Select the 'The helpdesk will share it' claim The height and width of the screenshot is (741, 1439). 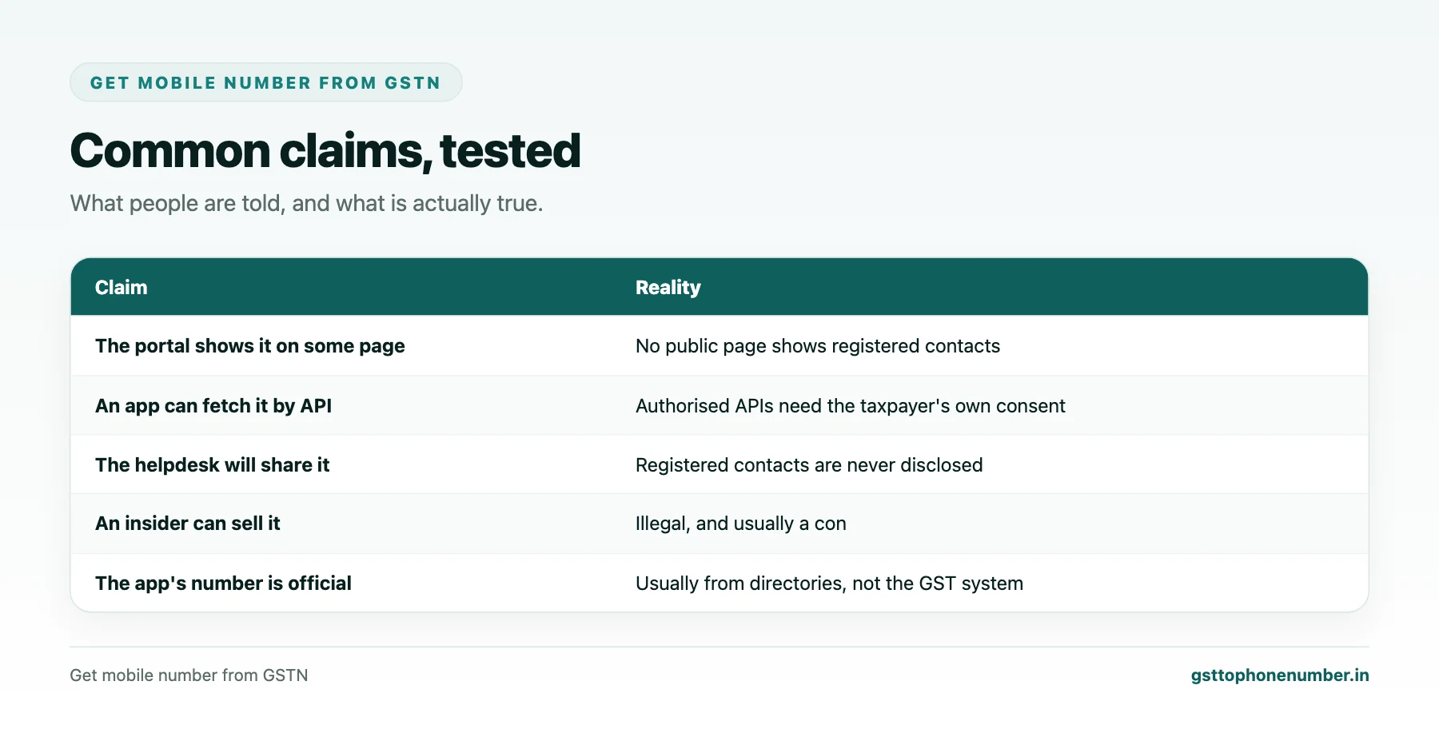212,464
